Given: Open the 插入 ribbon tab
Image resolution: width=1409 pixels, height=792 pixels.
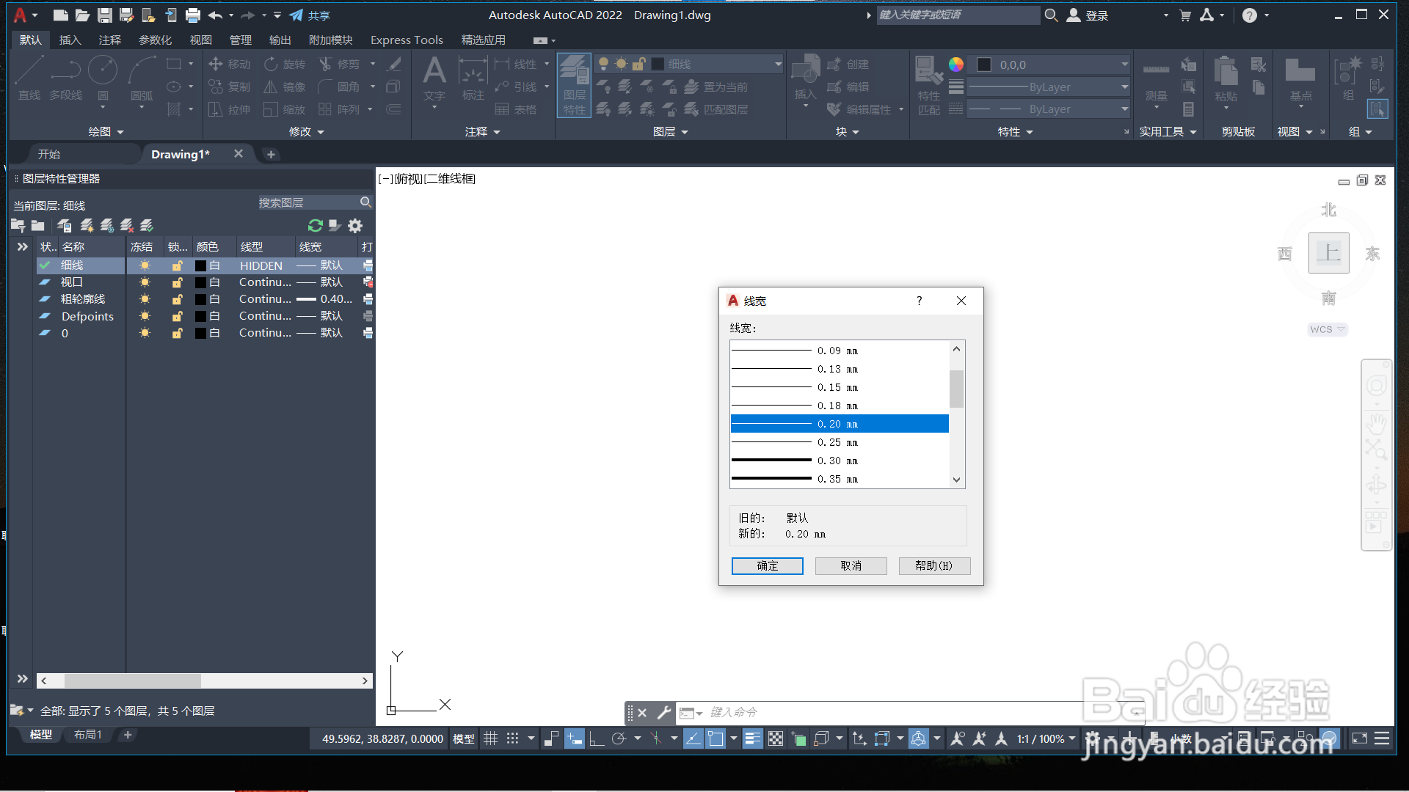Looking at the screenshot, I should coord(70,40).
